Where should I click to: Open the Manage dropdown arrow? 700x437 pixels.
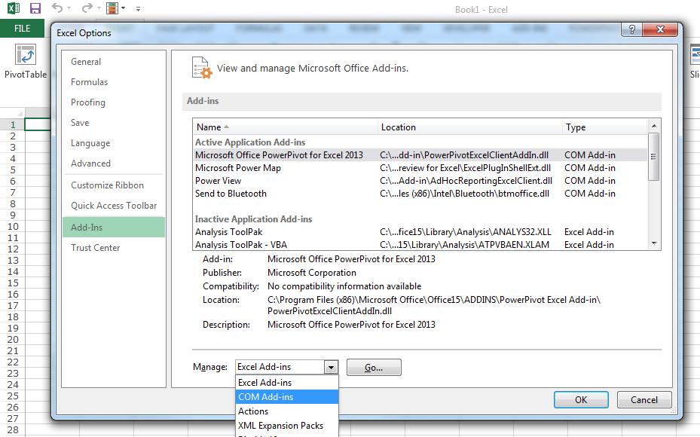(331, 368)
